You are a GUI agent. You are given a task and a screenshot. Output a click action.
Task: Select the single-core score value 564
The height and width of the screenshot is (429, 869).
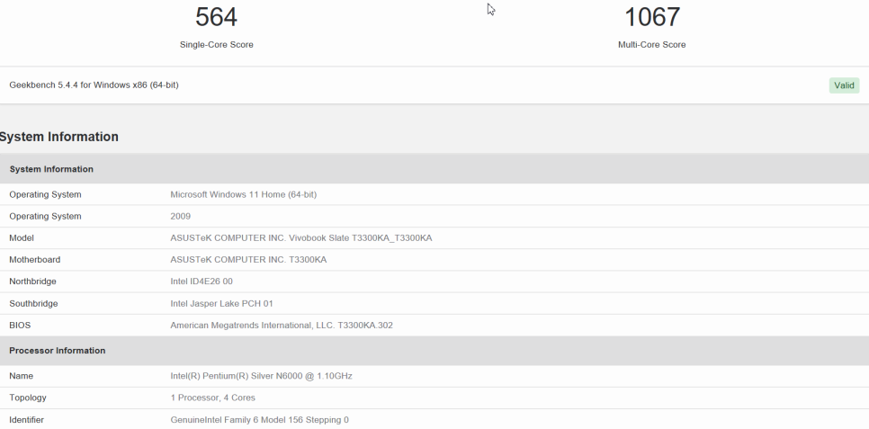coord(216,16)
